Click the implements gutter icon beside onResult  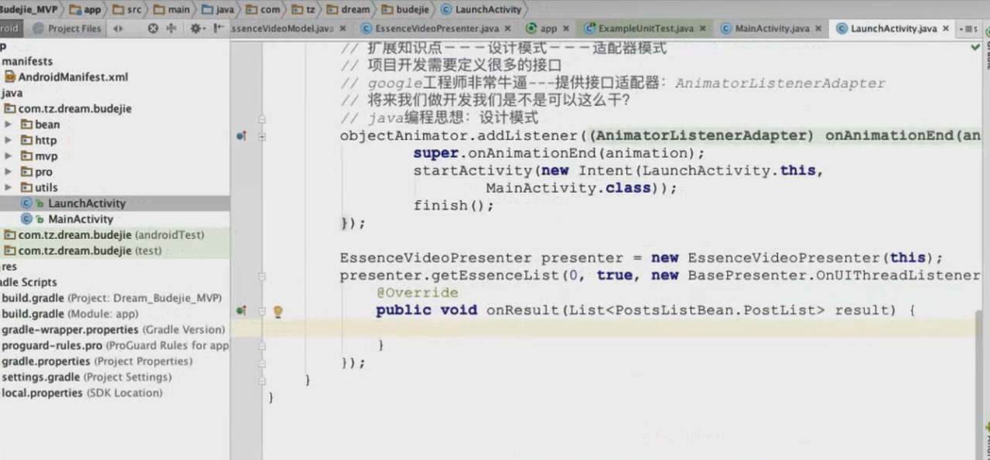pos(241,311)
